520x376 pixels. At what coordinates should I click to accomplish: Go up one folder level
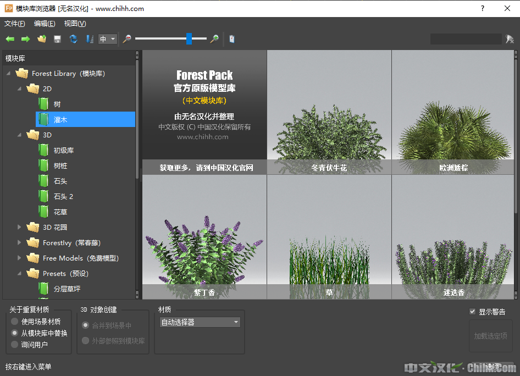(41, 39)
